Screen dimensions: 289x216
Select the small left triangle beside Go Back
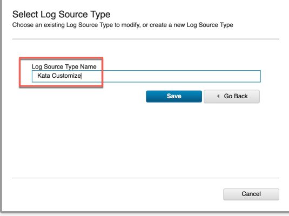click(x=218, y=96)
